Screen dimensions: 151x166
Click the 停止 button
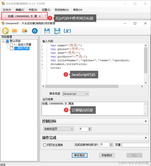point(134,155)
